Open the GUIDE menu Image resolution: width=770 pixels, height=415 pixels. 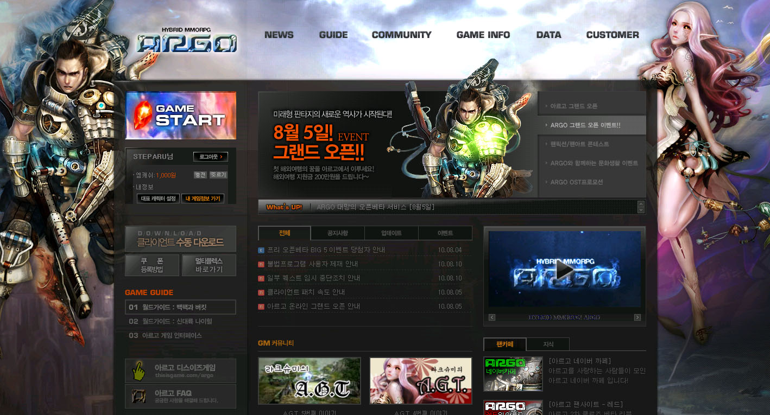[333, 35]
